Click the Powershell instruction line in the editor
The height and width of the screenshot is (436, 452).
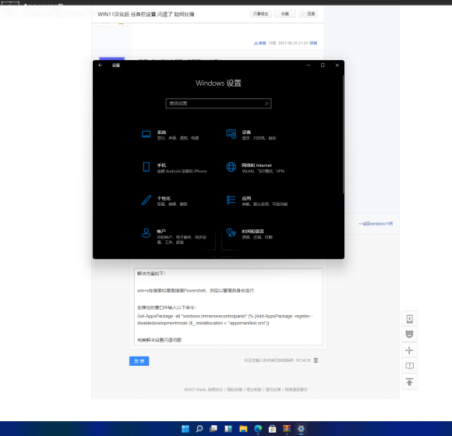click(196, 291)
